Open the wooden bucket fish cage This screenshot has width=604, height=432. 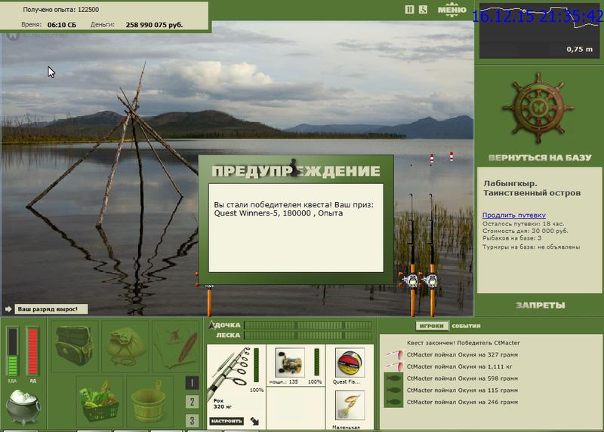pos(148,401)
